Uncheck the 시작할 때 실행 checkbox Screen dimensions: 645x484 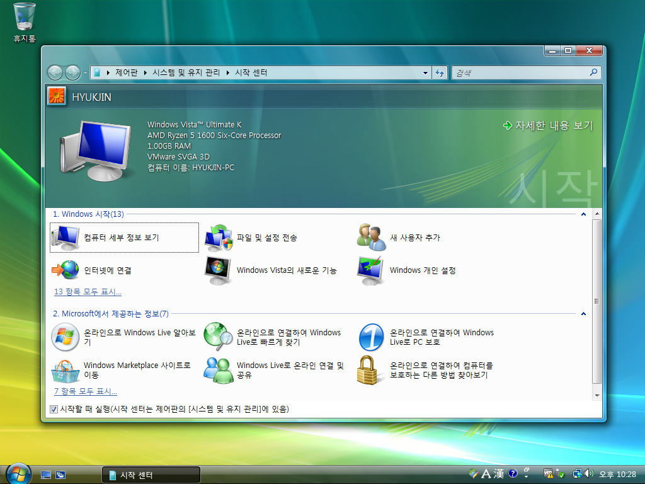click(54, 409)
